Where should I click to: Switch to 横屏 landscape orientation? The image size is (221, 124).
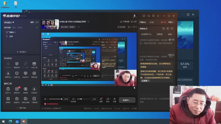[32, 22]
